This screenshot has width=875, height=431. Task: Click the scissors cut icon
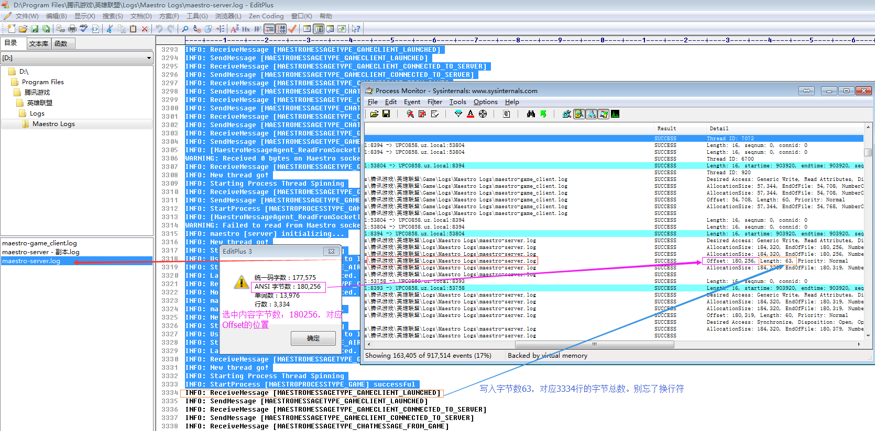[110, 29]
